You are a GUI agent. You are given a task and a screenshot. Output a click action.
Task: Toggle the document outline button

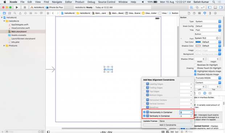[48, 132]
